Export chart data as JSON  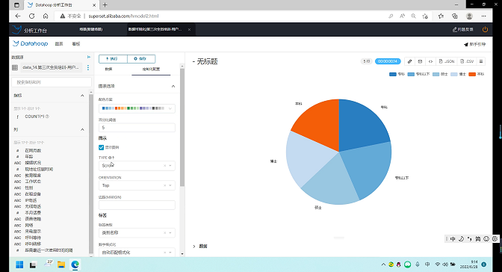(447, 61)
